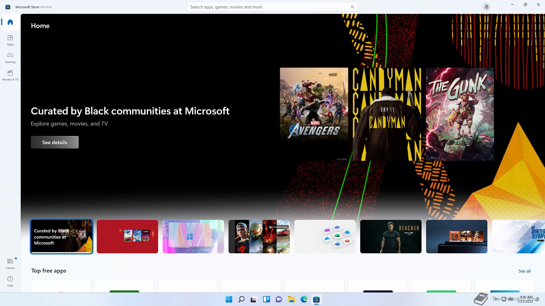The height and width of the screenshot is (306, 545).
Task: Restore down the Store window
Action: coord(525,5)
